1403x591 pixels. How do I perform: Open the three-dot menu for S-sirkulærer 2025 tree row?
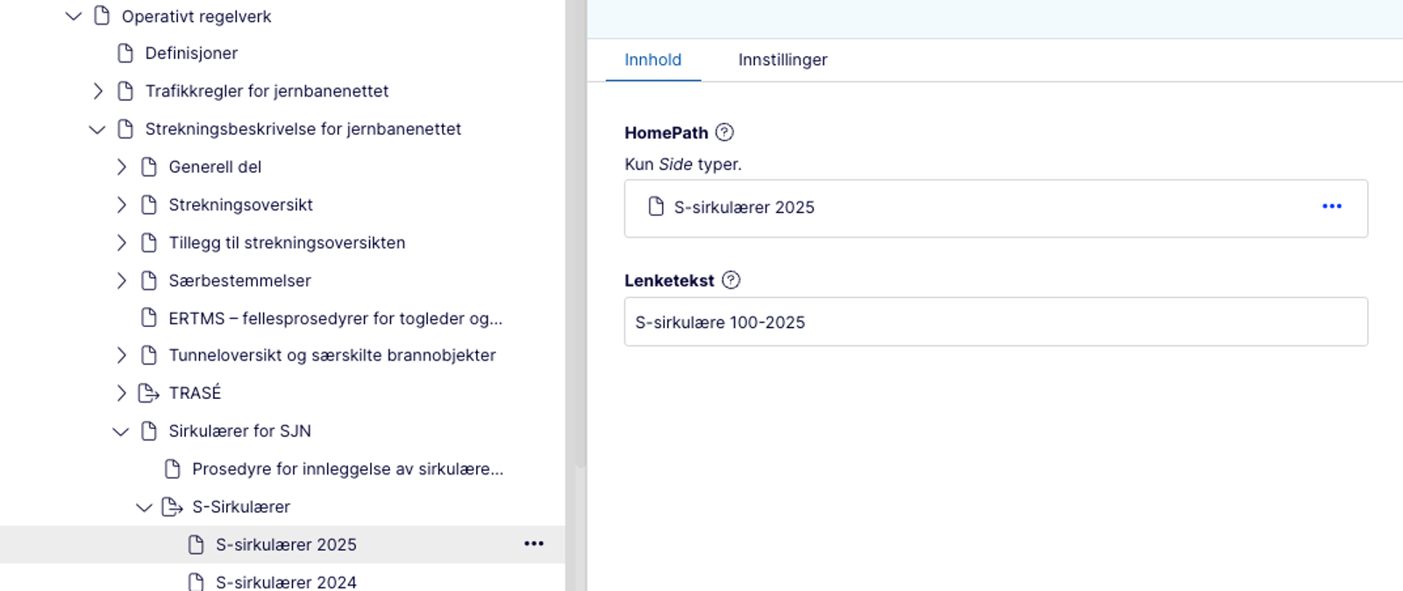[x=533, y=544]
